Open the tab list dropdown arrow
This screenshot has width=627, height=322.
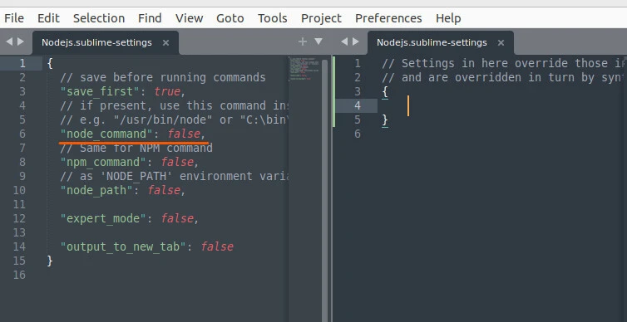pos(318,41)
